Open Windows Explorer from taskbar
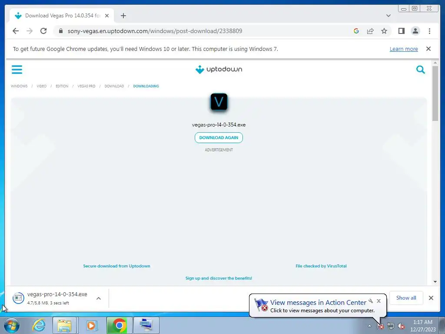 pos(64,325)
